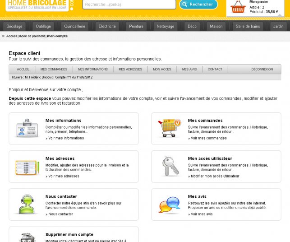Click 'mode de paiement' breadcrumb link
290x242 pixels.
(x=32, y=36)
